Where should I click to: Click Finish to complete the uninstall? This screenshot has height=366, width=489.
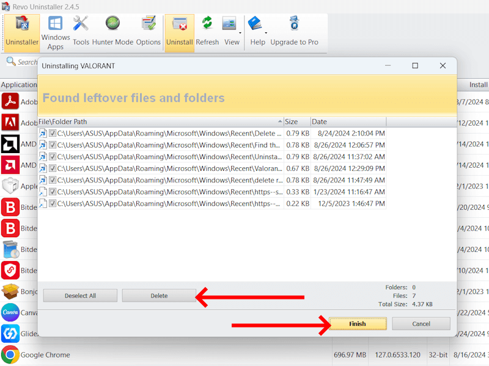tap(358, 324)
